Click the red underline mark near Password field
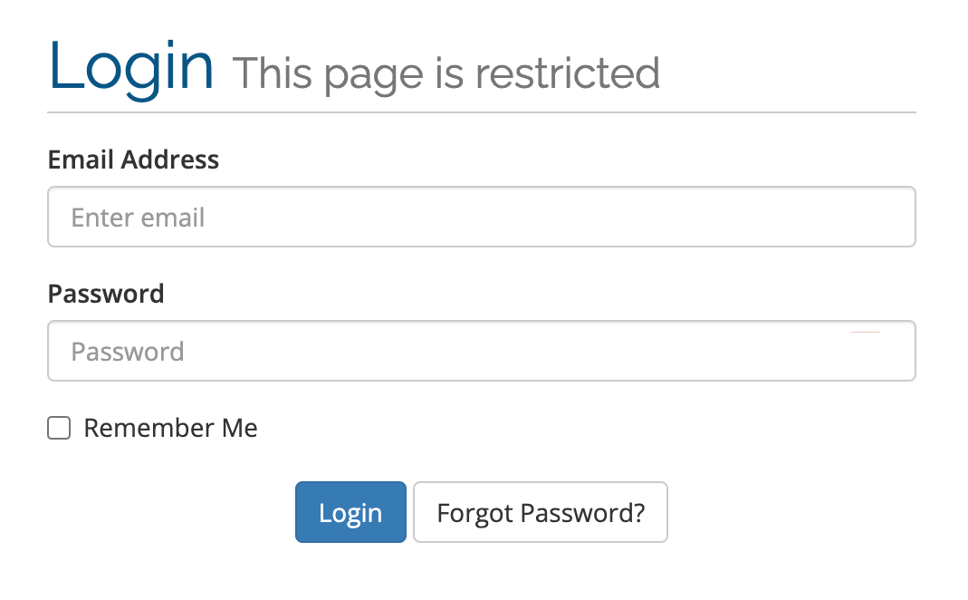Screen dimensions: 968x600 pyautogui.click(x=865, y=332)
